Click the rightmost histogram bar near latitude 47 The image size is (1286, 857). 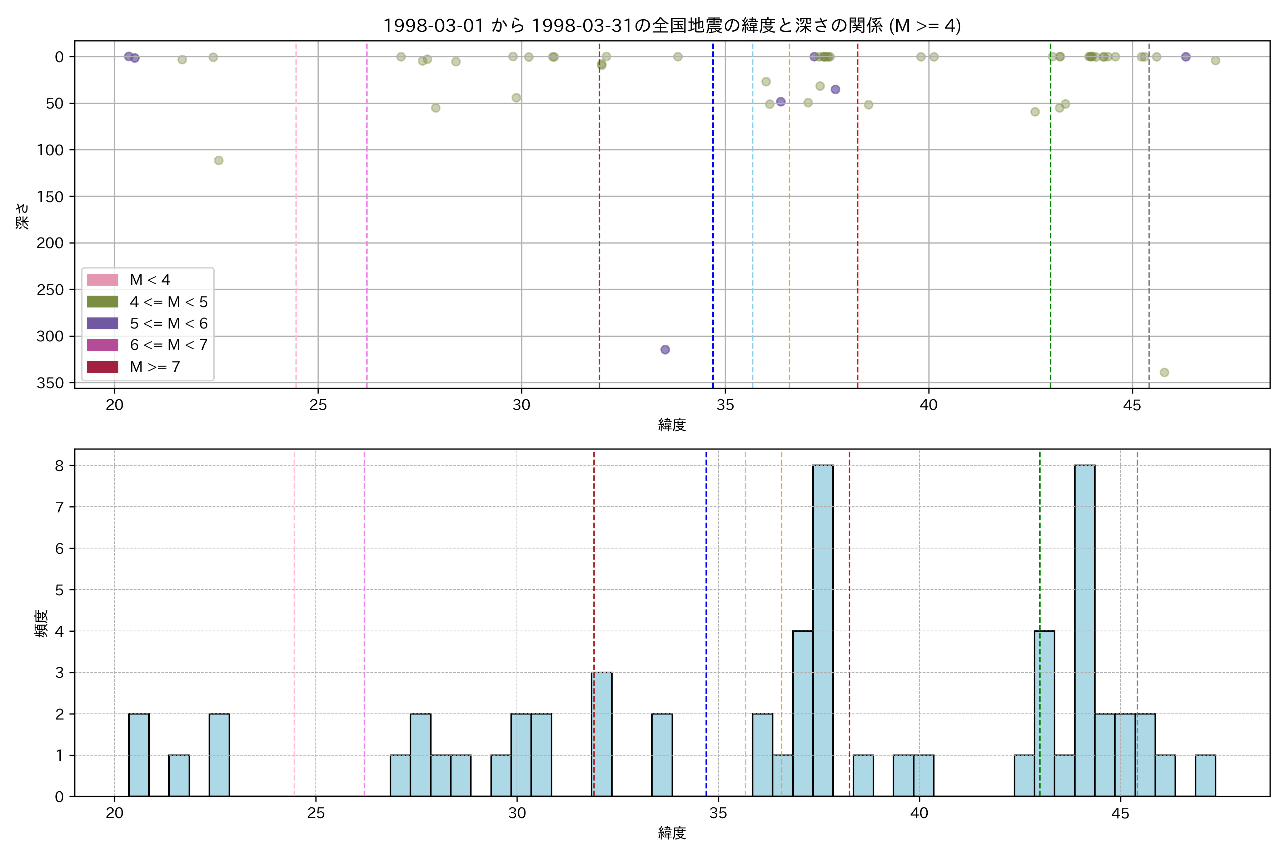(x=1205, y=776)
